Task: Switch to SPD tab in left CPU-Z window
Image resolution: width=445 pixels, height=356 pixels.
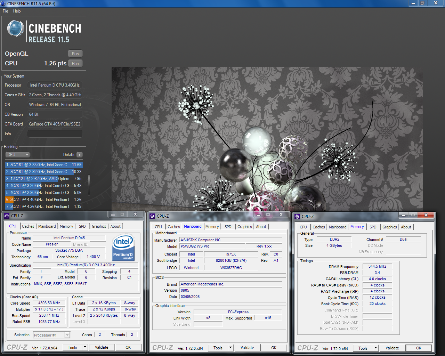Action: [x=82, y=226]
